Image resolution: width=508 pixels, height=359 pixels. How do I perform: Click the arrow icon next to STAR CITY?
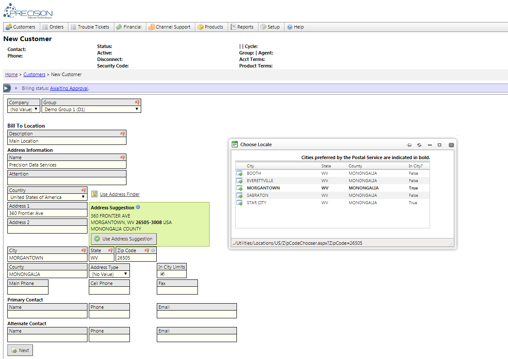point(239,203)
